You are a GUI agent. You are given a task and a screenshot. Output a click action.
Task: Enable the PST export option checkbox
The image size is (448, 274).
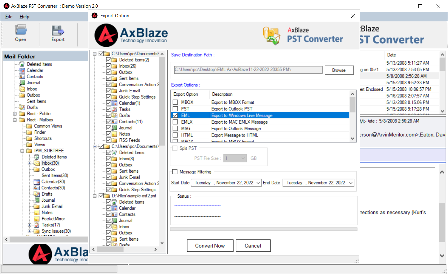[x=175, y=109]
